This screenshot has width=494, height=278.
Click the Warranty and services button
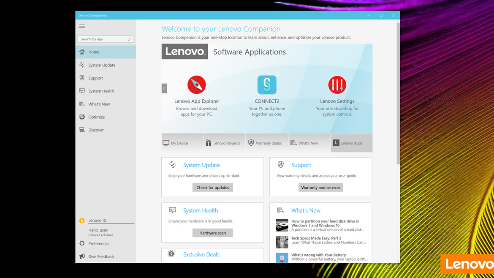pyautogui.click(x=321, y=188)
